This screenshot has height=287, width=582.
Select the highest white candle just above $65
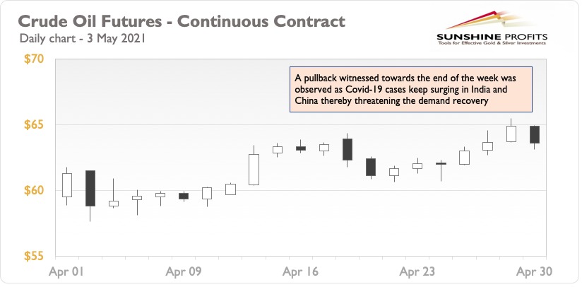[511, 134]
